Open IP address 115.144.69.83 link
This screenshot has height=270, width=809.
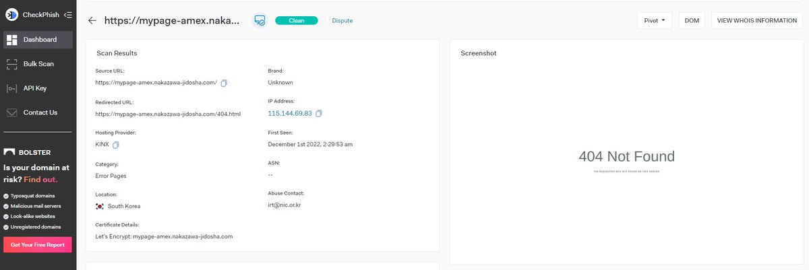pos(290,113)
